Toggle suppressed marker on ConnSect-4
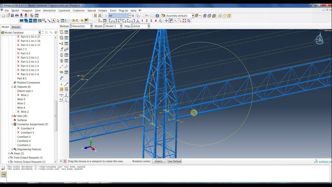332x187 pixels. 18,128
